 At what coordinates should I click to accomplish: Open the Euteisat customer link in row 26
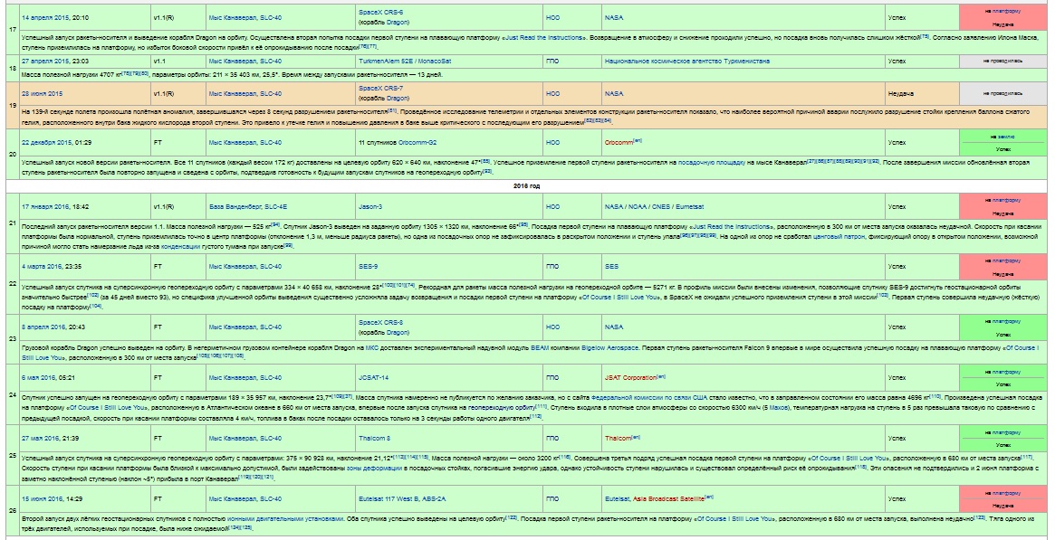pyautogui.click(x=617, y=499)
